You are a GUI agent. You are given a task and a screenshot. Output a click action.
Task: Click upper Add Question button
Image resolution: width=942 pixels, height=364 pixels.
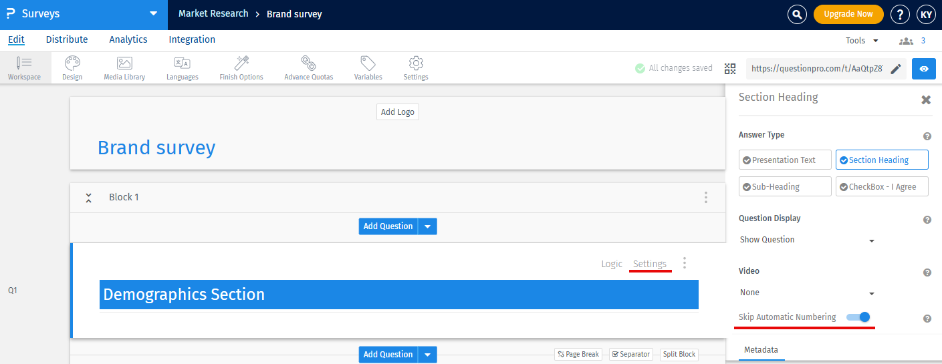(388, 226)
